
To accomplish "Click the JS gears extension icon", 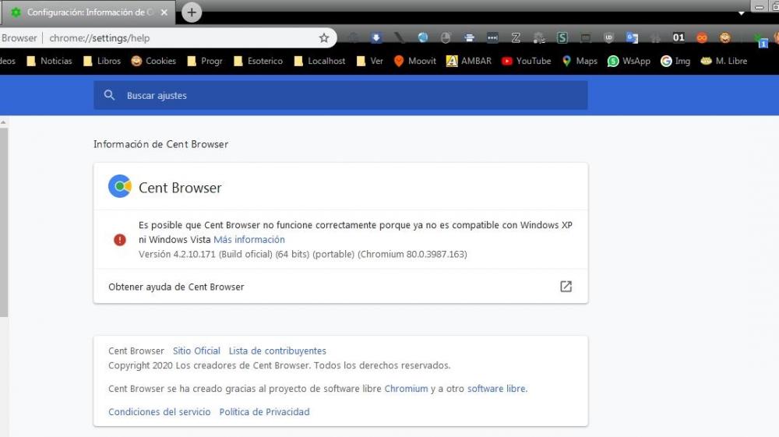I will 539,37.
